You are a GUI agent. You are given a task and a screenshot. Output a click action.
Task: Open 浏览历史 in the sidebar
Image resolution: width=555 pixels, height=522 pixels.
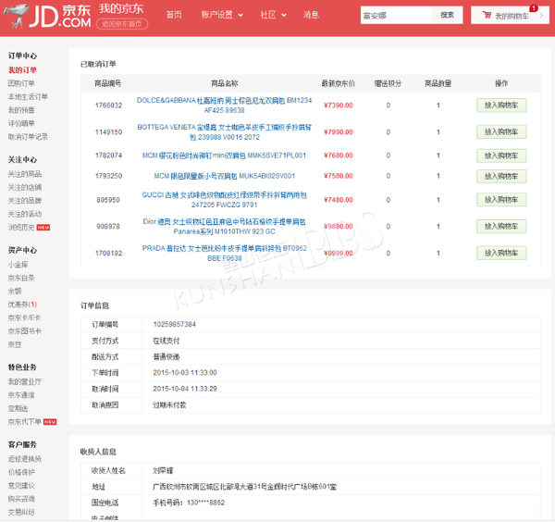click(21, 228)
